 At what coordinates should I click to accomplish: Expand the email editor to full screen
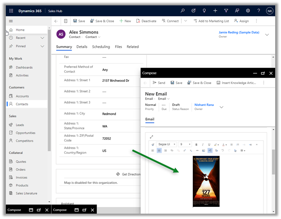click(151, 137)
